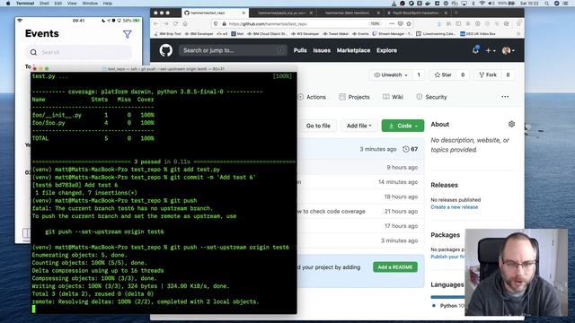This screenshot has width=575, height=323.
Task: Reload the page in the browser
Action: pos(176,23)
